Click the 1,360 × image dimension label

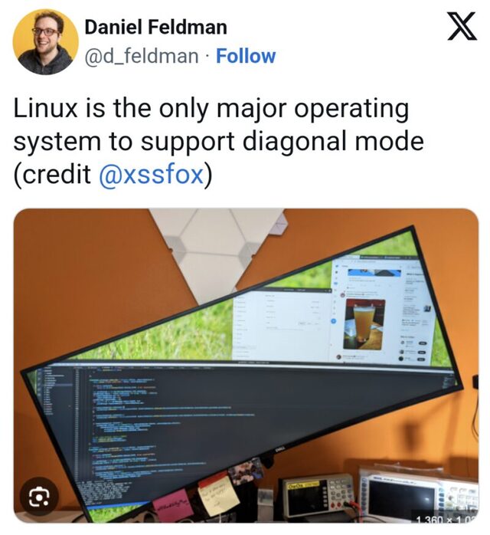[x=445, y=519]
